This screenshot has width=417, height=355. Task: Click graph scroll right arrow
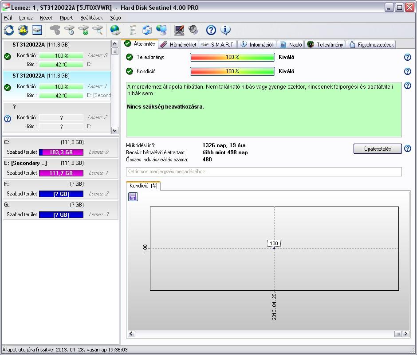coord(405,334)
